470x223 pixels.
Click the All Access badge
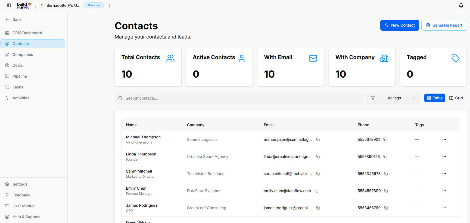click(94, 5)
